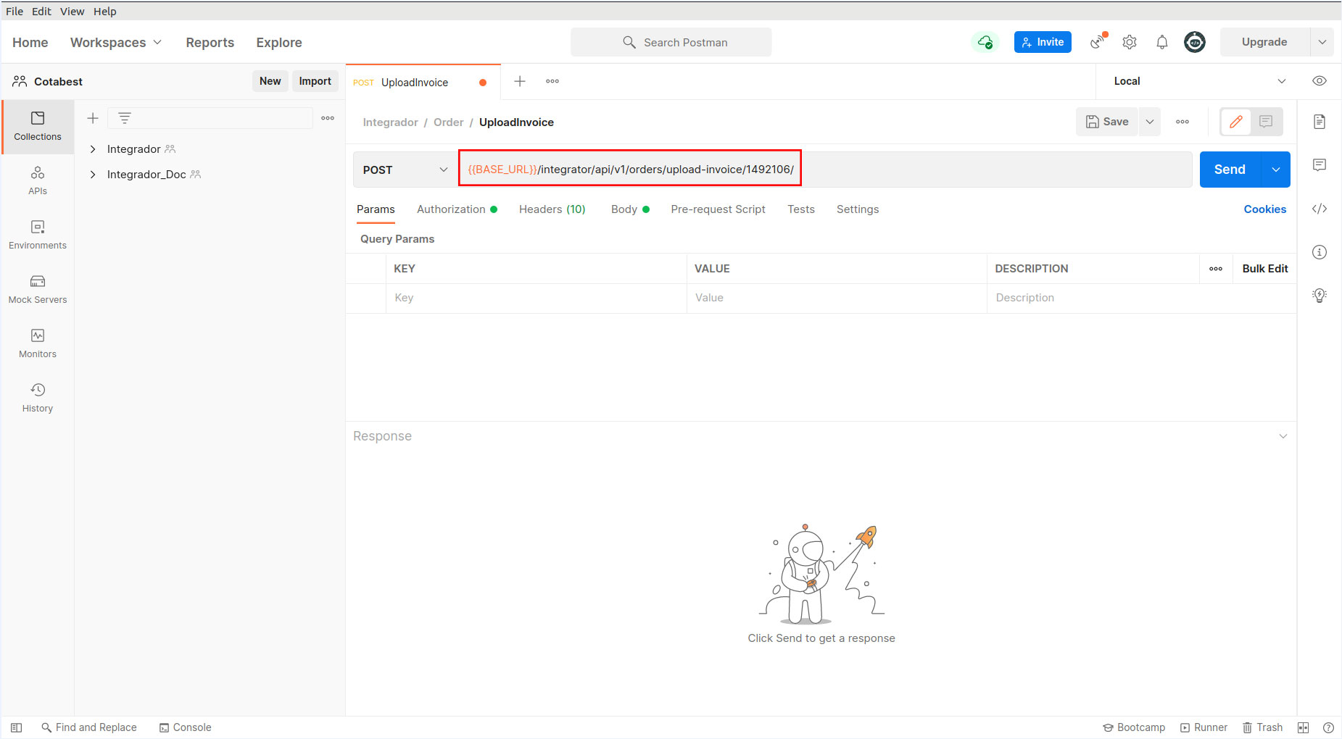Viewport: 1342px width, 739px height.
Task: Open query params column options dots
Action: 1216,269
